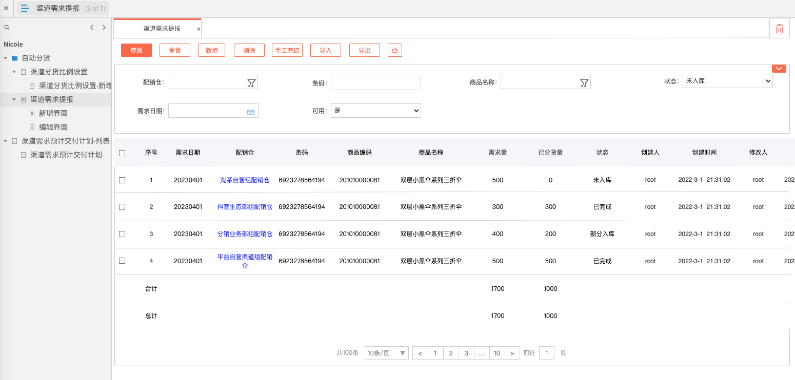Go to next page with right chevron

pos(104,28)
